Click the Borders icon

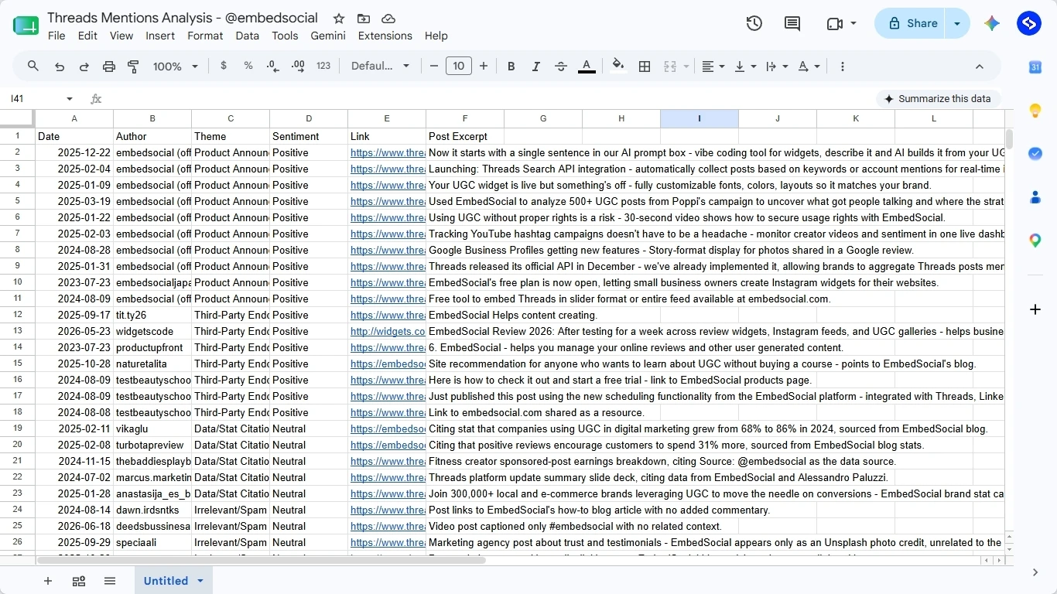point(645,67)
